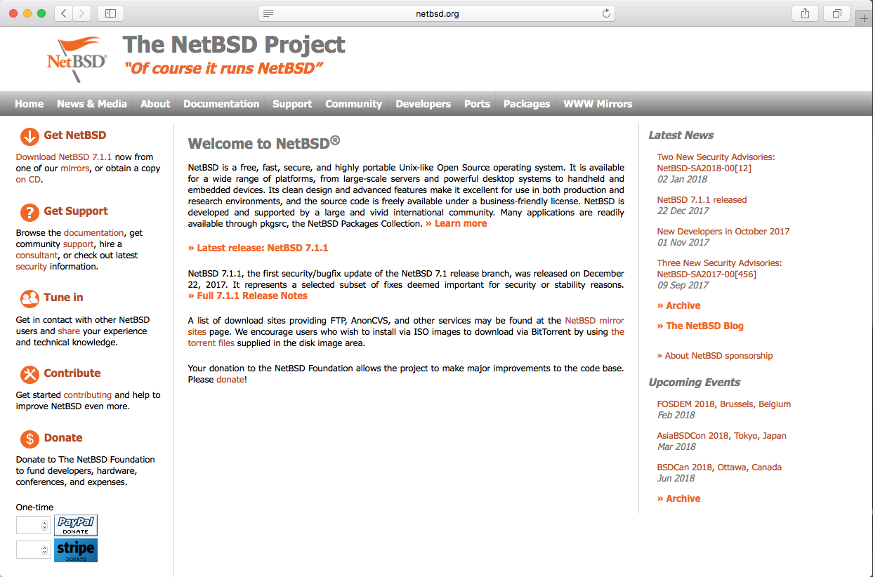Click About NetBSD sponsorship link

pos(715,356)
